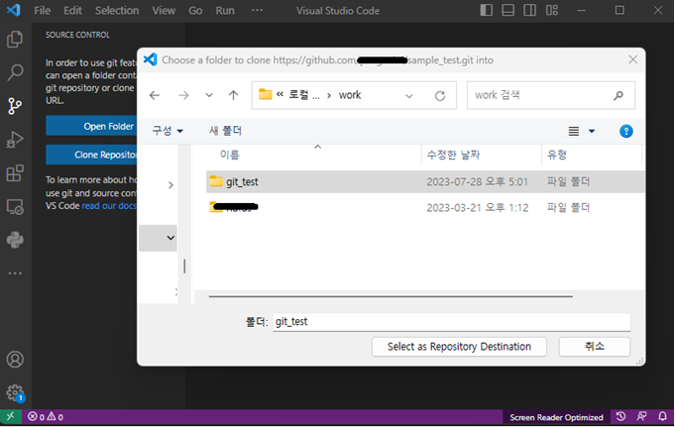Select the git_test folder row
Viewport: 675px width, 428px height.
point(425,181)
